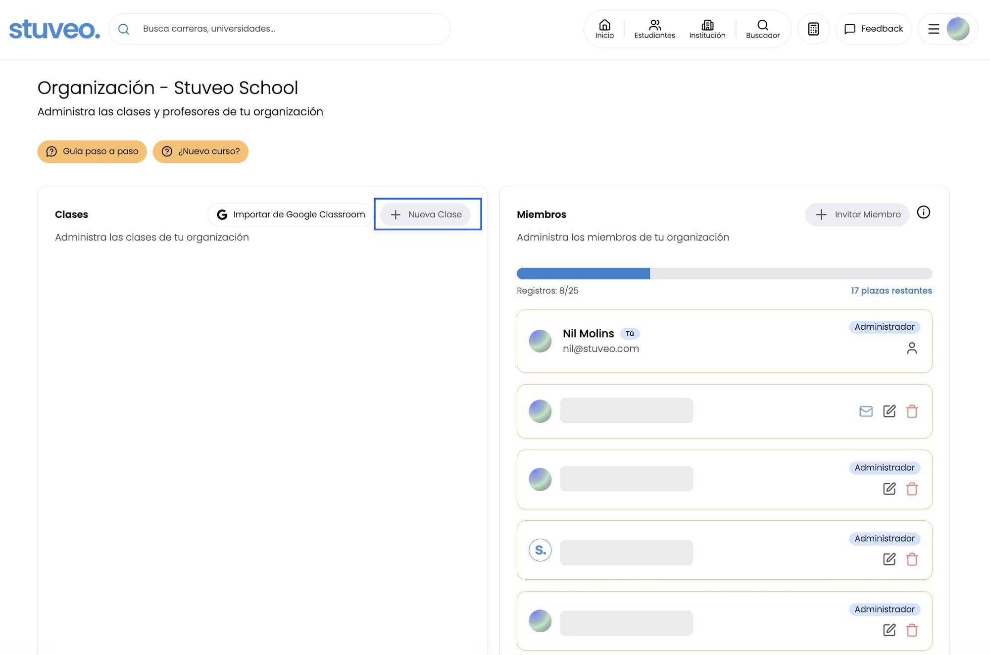
Task: Import classes from Google Classroom
Action: click(291, 214)
